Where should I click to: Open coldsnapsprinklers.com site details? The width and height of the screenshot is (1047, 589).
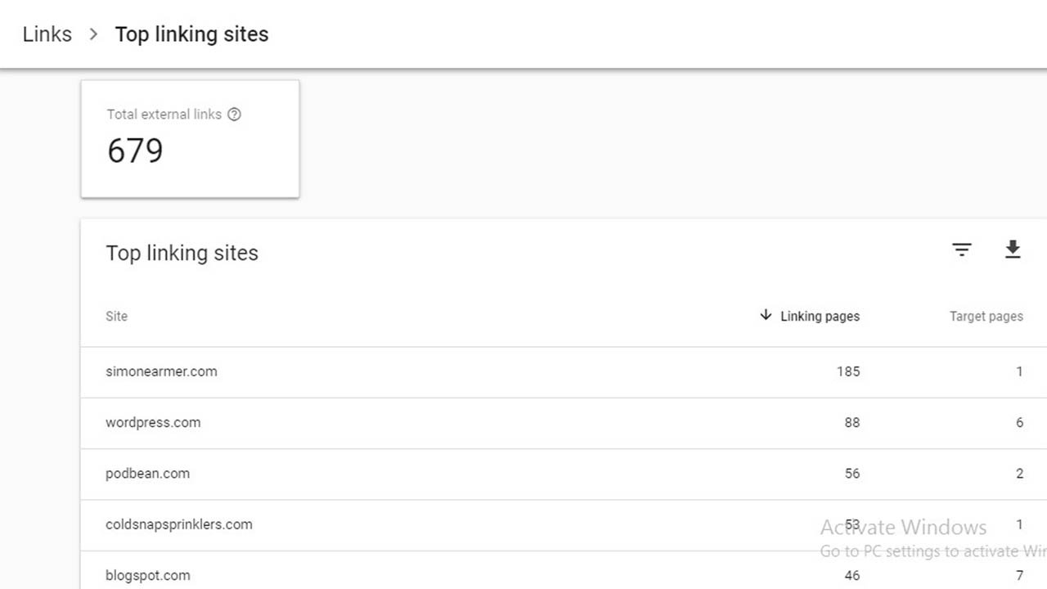[178, 524]
